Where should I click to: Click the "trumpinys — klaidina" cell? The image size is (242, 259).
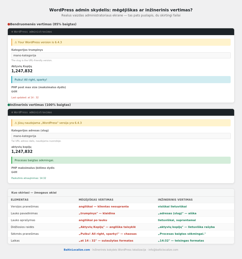(x=97, y=214)
